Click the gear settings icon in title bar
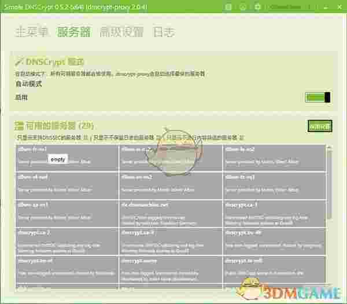 click(x=257, y=7)
